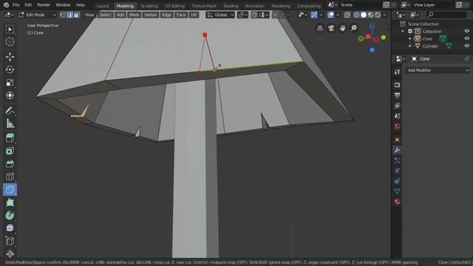Switch to the UV Editing workspace tab
The height and width of the screenshot is (266, 473).
[174, 6]
